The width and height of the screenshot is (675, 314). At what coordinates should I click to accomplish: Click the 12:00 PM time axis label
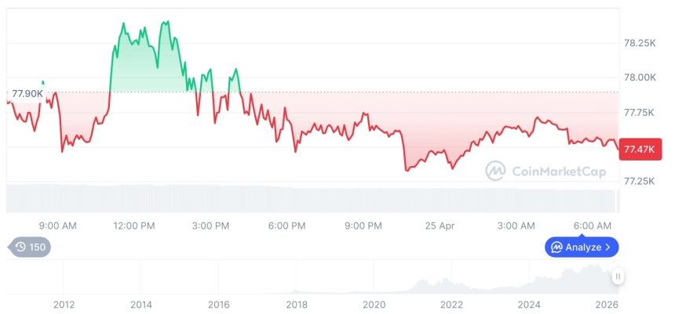[x=134, y=226]
